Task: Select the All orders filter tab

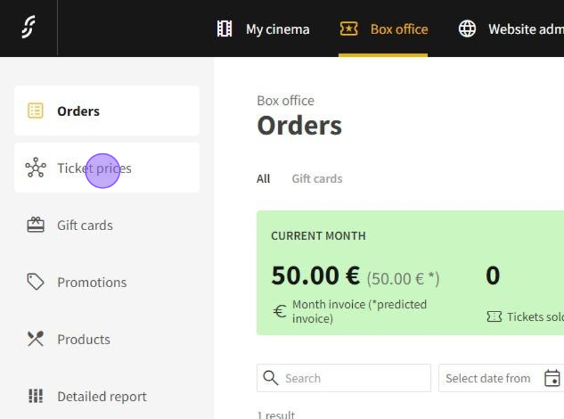Action: 263,178
